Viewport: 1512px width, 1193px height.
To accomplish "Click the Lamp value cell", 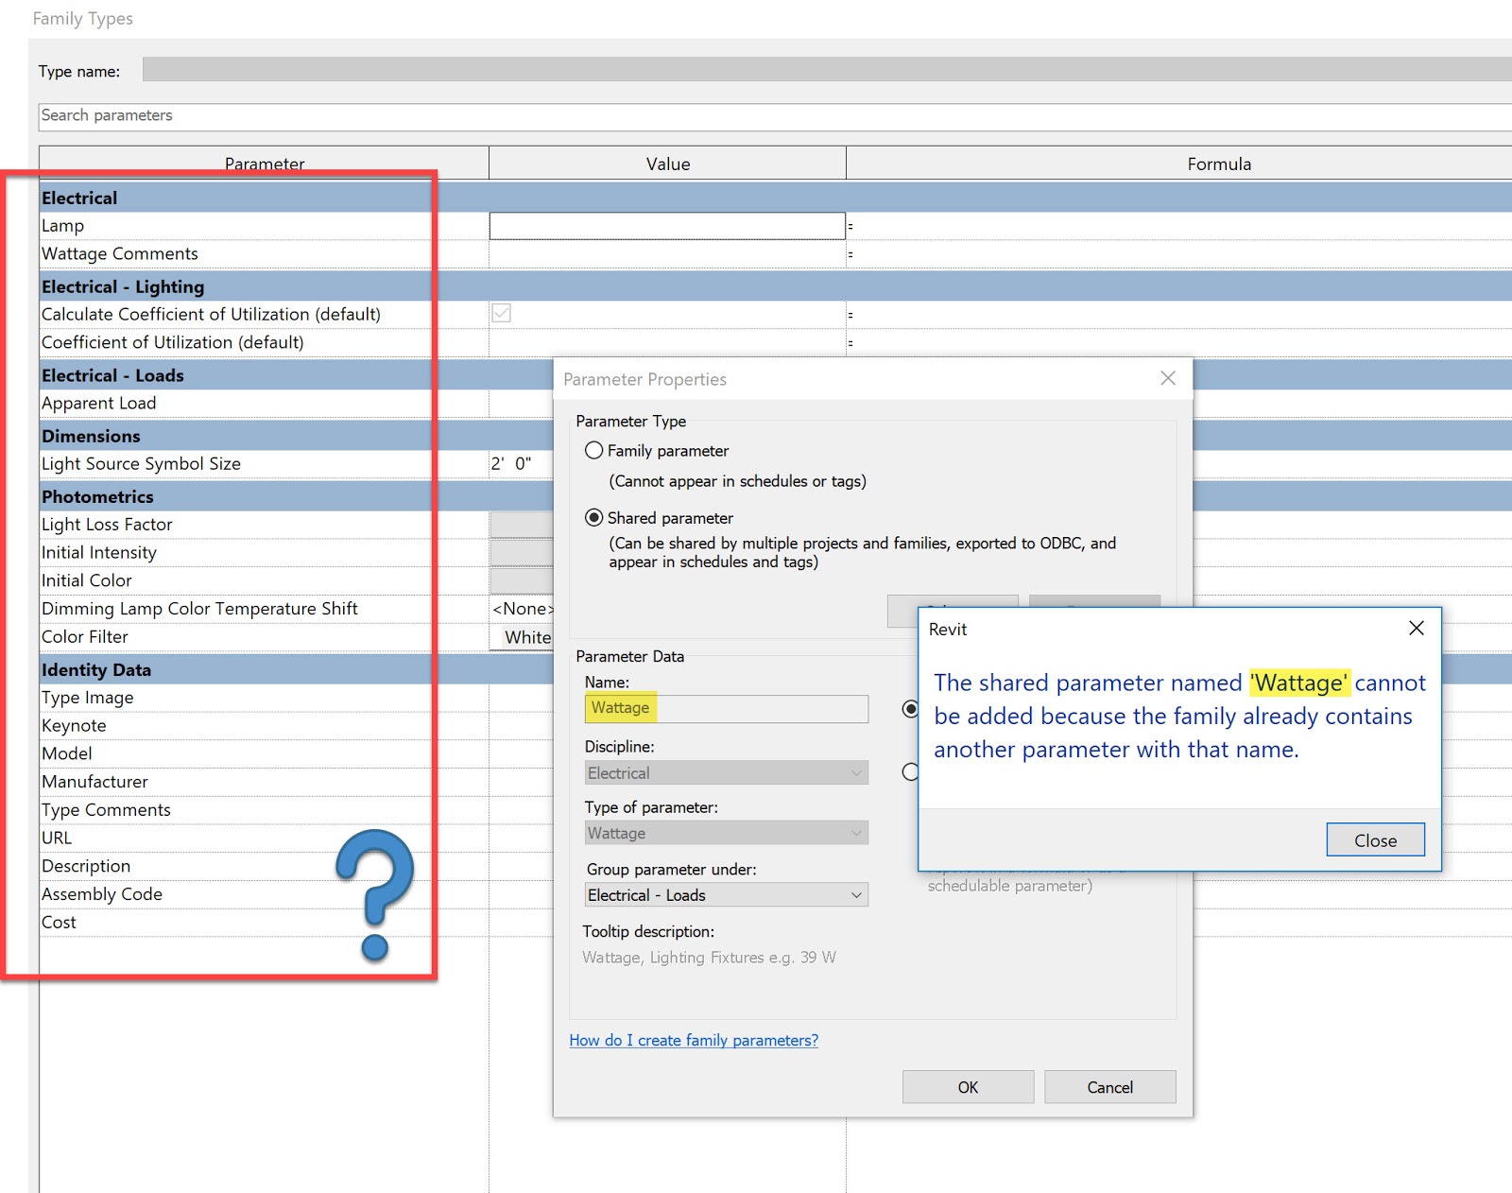I will pos(667,225).
